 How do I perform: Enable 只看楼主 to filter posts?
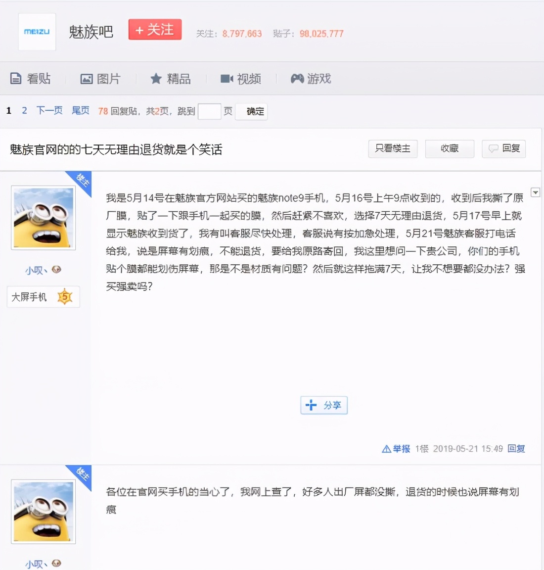tap(393, 148)
